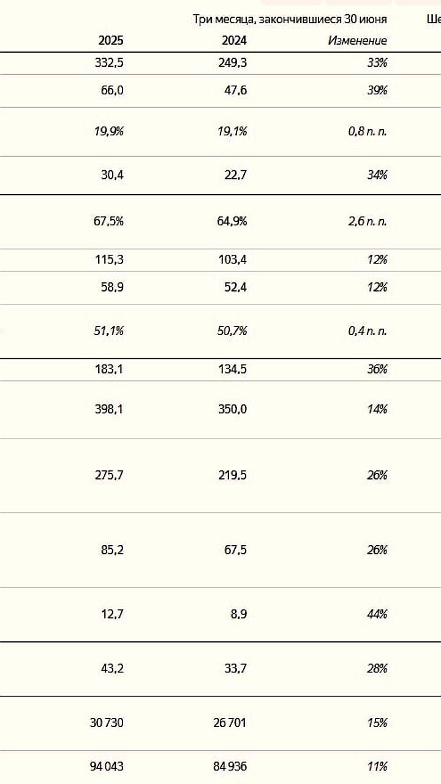Select the 30 730 value cell

click(107, 723)
